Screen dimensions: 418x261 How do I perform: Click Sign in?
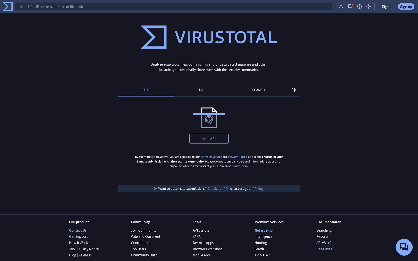point(387,7)
